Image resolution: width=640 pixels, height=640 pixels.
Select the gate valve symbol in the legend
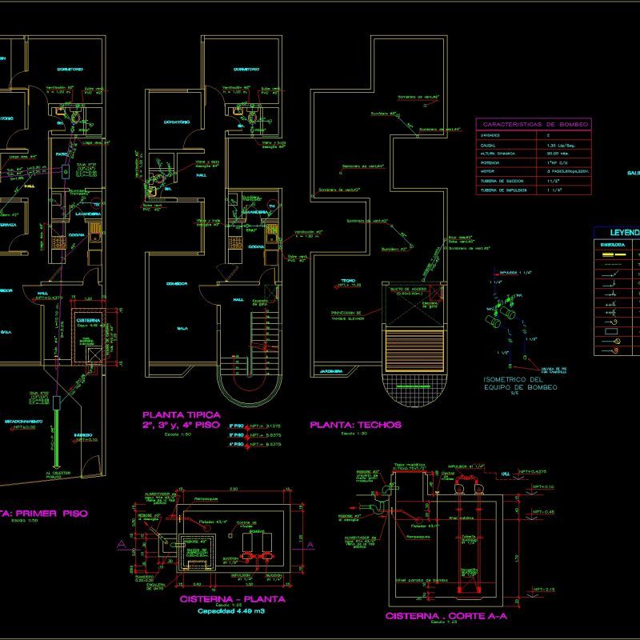[611, 274]
